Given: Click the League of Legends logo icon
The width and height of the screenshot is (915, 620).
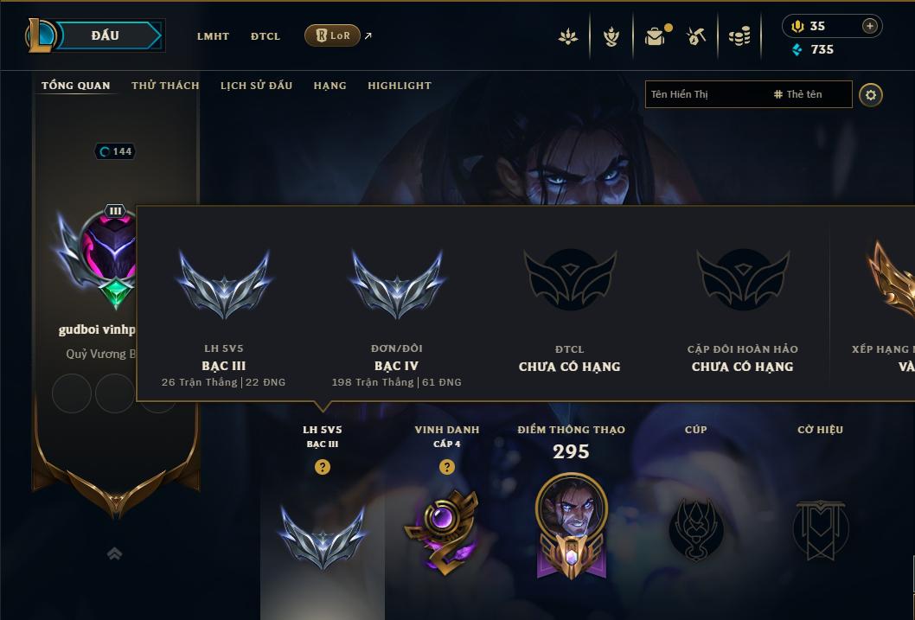Looking at the screenshot, I should (40, 35).
